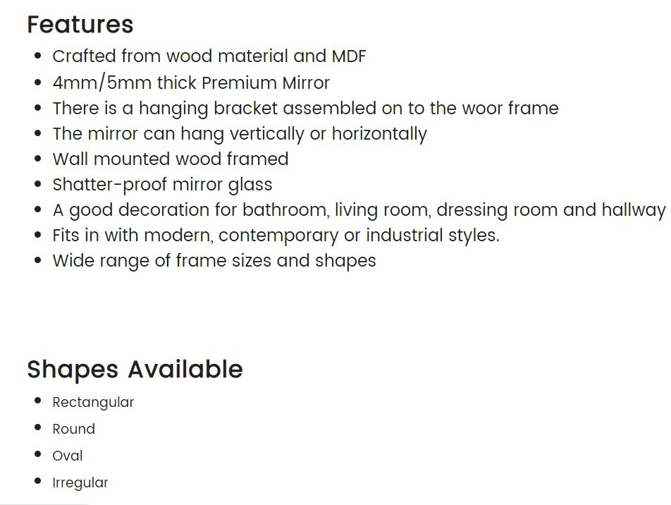This screenshot has height=505, width=671.
Task: Click the word 'woor' in bracket line
Action: tap(482, 109)
